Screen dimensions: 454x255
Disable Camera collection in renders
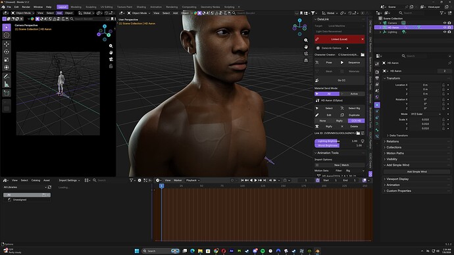(x=449, y=23)
